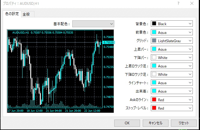The image size is (200, 130).
Task: Open the 背景色 Black dropdown
Action: point(172,24)
